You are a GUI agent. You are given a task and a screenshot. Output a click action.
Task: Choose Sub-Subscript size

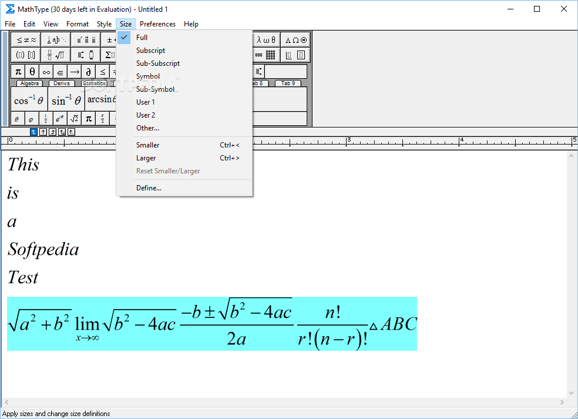pos(184,63)
